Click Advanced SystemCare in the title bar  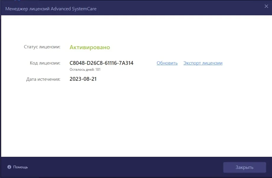click(x=73, y=9)
